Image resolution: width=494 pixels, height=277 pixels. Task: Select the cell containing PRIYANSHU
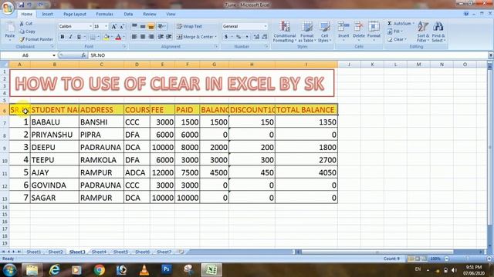pyautogui.click(x=55, y=135)
